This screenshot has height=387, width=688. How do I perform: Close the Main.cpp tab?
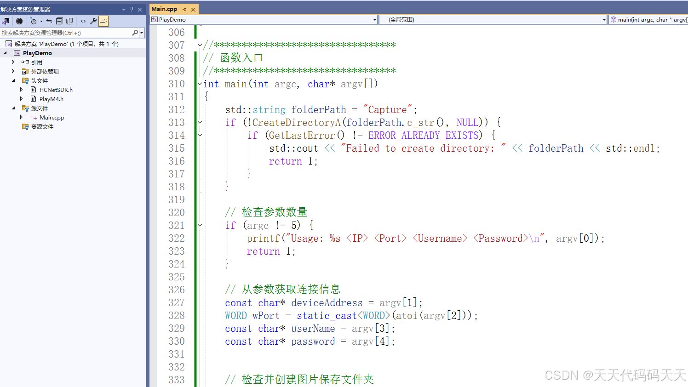point(193,9)
